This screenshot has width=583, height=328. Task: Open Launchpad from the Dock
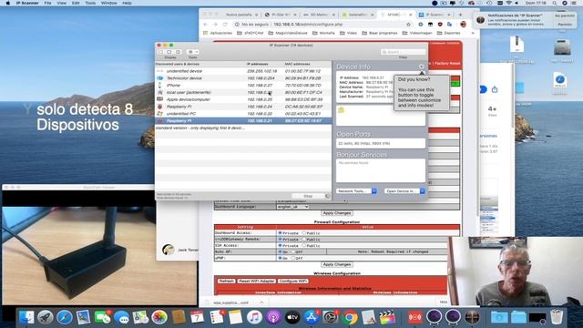[46, 317]
